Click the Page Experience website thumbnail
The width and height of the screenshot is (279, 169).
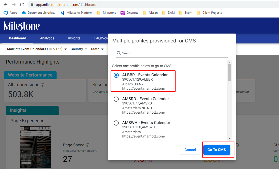click(x=35, y=147)
